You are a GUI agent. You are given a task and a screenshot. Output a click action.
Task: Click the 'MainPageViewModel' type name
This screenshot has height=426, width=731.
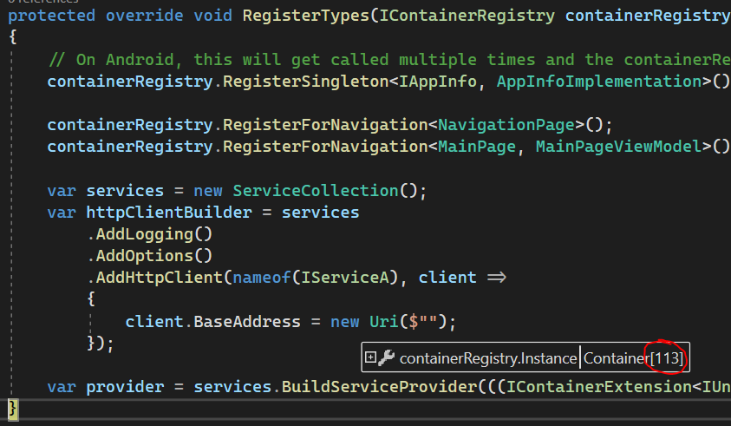pos(618,147)
